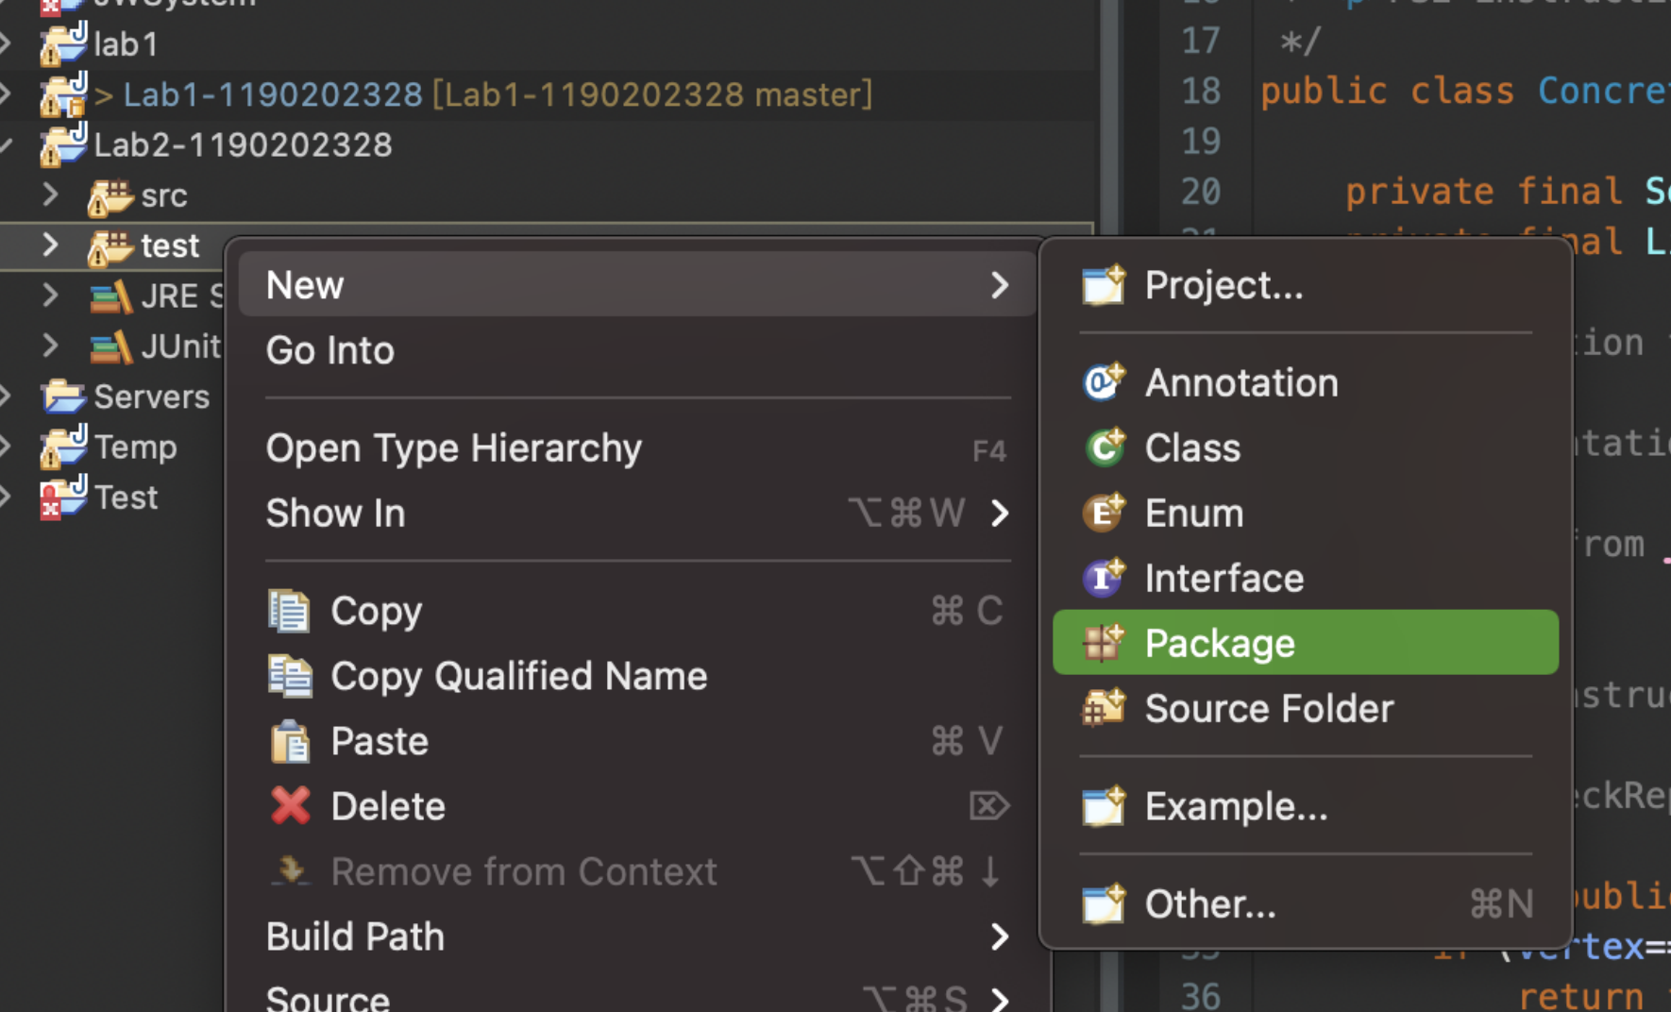Select the Annotation icon in New submenu
Viewport: 1671px width, 1012px height.
1103,382
